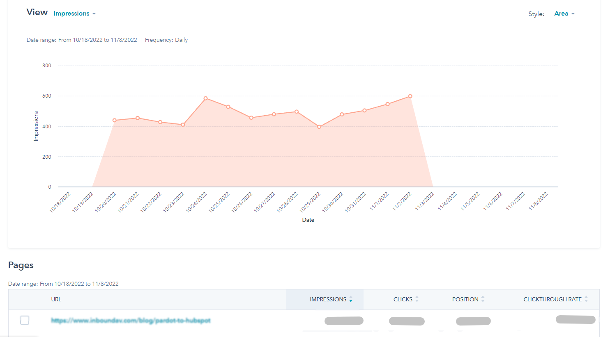Click the 10/25/2022 data point marker

pos(228,107)
